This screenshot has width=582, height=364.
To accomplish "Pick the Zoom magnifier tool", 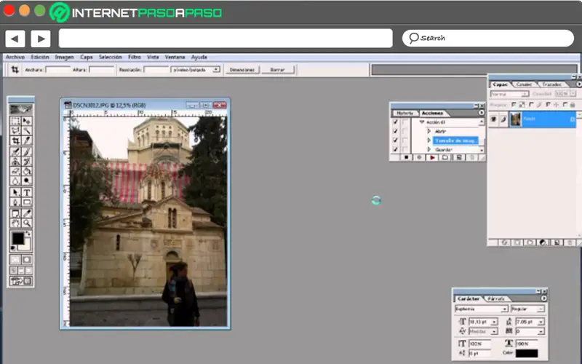I will pos(27,223).
